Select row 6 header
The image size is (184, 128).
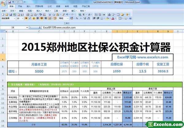point(3,71)
